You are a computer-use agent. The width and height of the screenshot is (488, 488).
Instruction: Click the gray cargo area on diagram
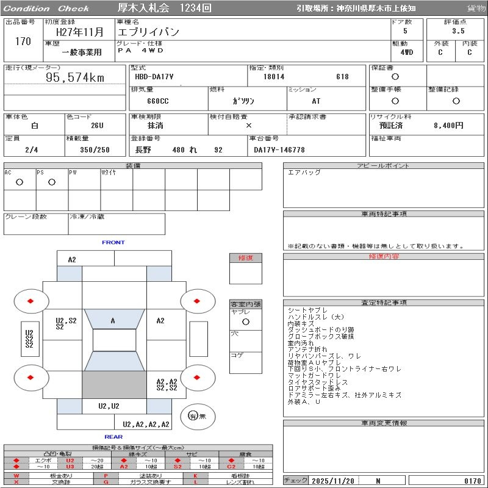click(114, 385)
